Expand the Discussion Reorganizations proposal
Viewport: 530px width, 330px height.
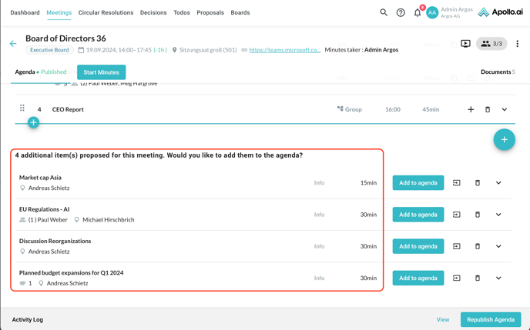point(498,246)
